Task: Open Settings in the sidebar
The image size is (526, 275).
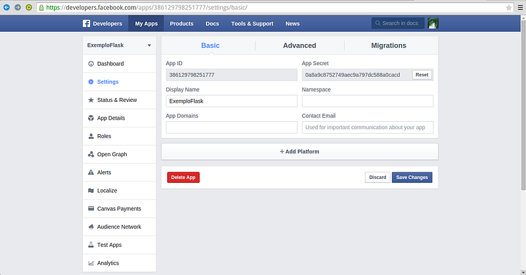Action: click(120, 82)
